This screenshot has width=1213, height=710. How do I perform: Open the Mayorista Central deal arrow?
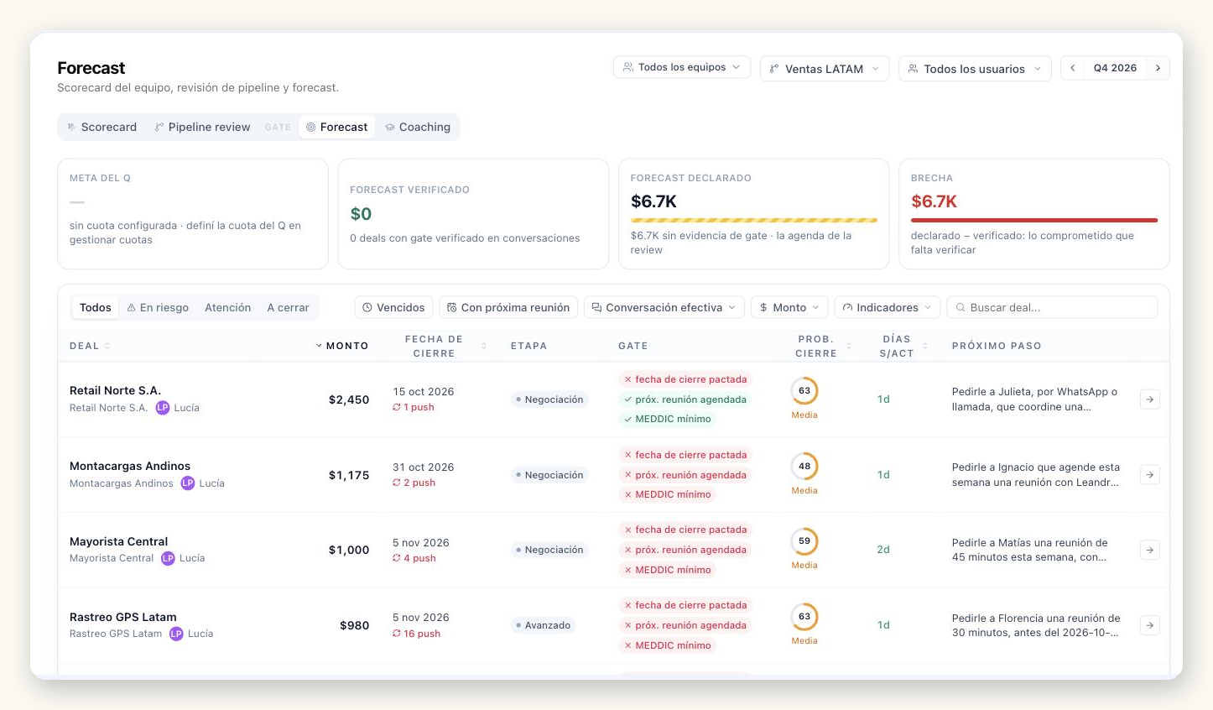click(x=1149, y=550)
